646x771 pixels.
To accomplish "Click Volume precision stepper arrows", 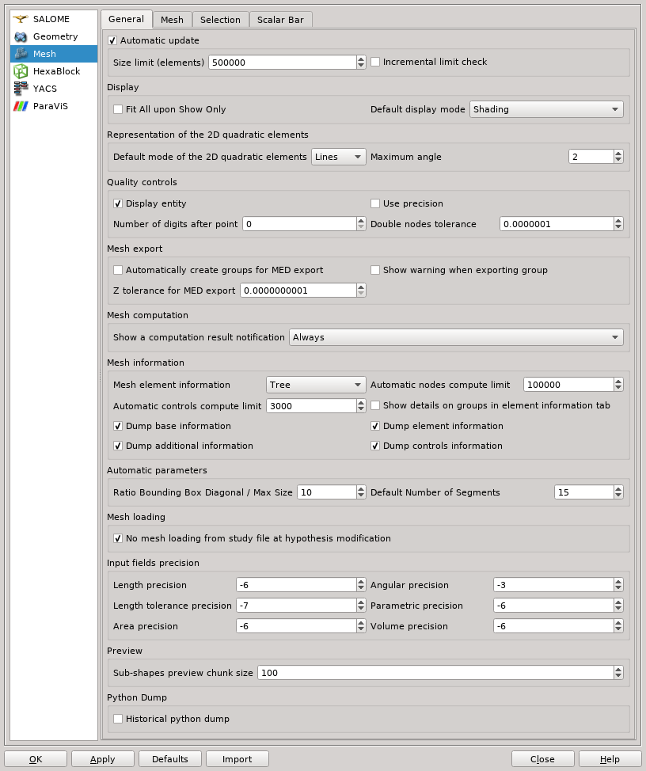I will click(618, 626).
